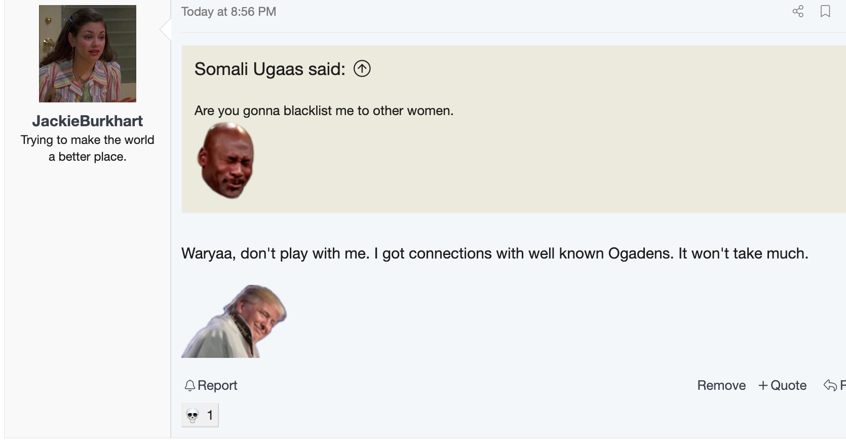Image resolution: width=846 pixels, height=440 pixels.
Task: Click the reply arrow icon at right edge
Action: coord(830,385)
